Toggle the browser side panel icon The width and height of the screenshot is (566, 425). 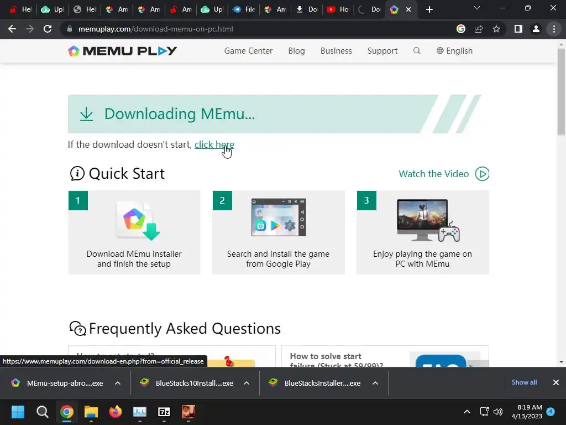coord(518,29)
